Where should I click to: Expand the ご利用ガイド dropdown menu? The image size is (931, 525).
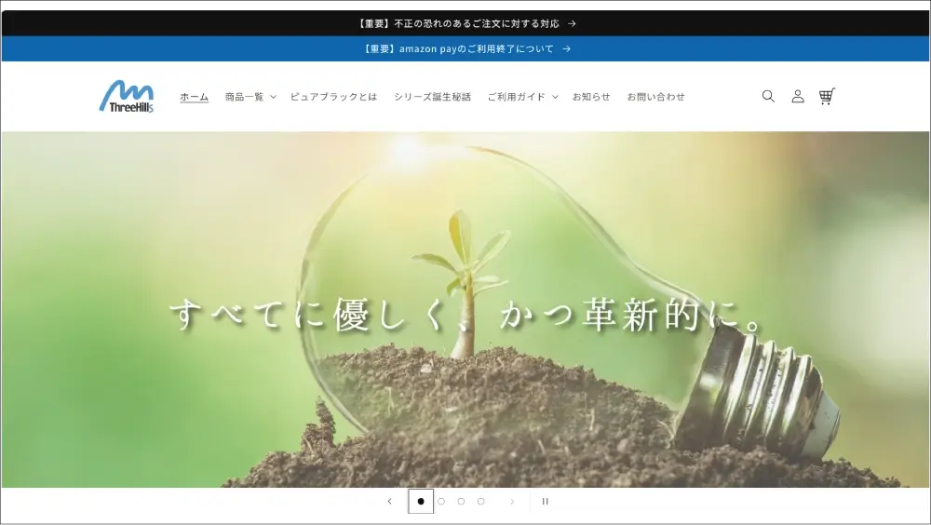click(x=522, y=97)
